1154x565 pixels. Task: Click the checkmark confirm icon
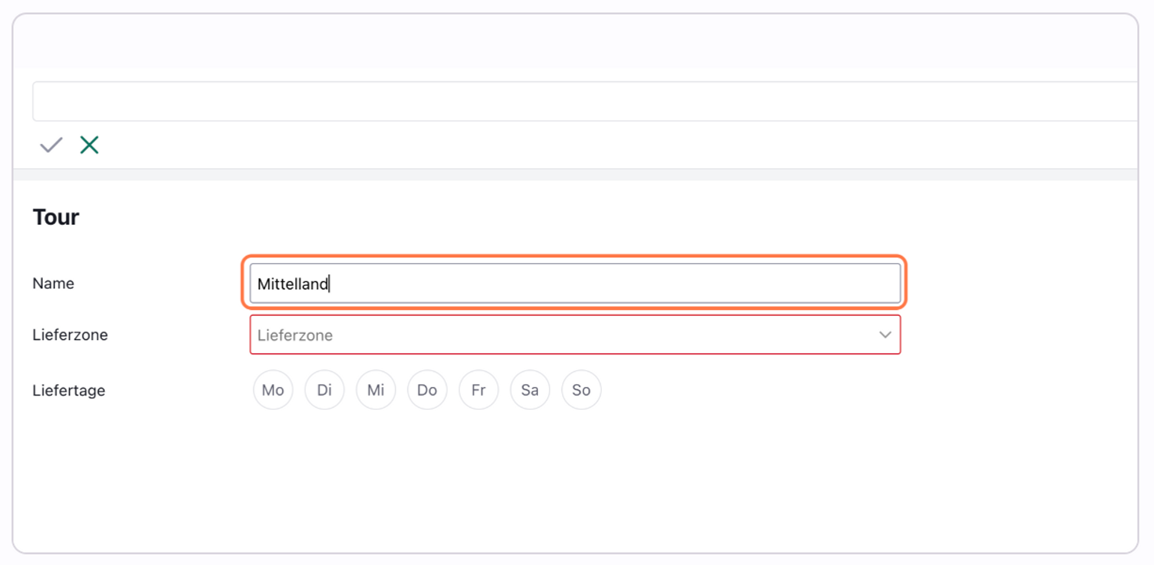(51, 145)
